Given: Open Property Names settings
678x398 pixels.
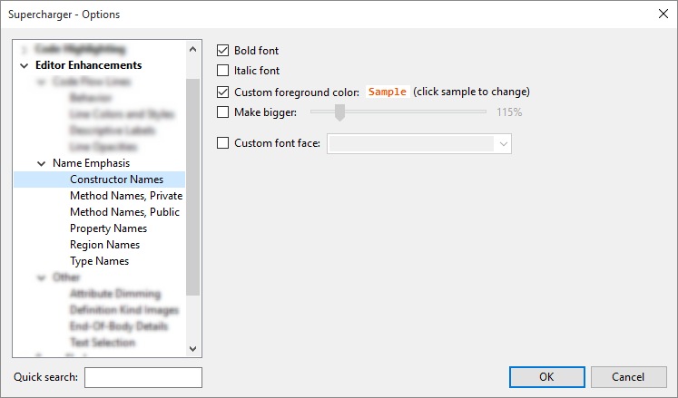Looking at the screenshot, I should pyautogui.click(x=109, y=228).
